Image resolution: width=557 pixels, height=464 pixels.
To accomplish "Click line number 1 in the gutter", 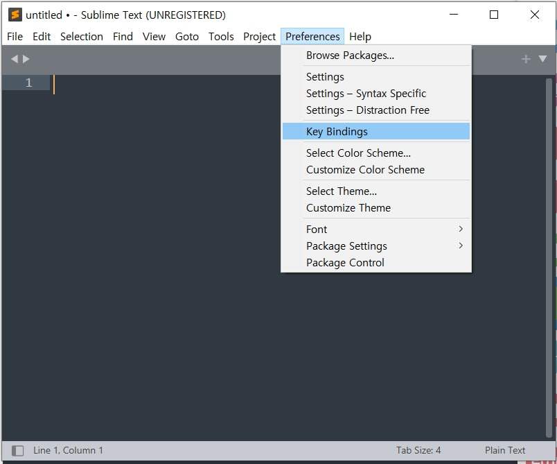I will tap(29, 83).
